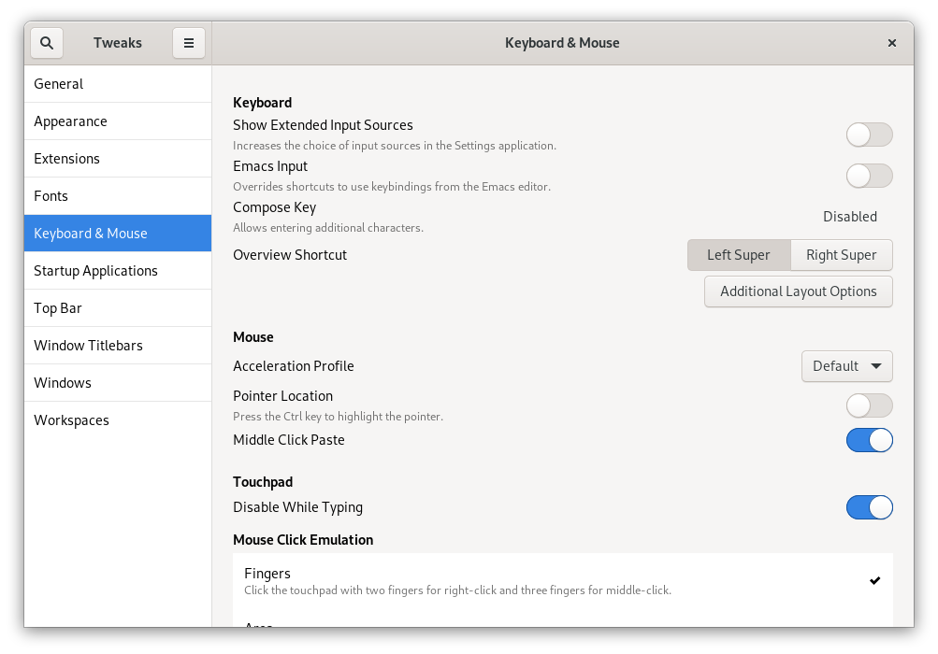This screenshot has width=938, height=654.
Task: Open Additional Layout Options
Action: (798, 291)
